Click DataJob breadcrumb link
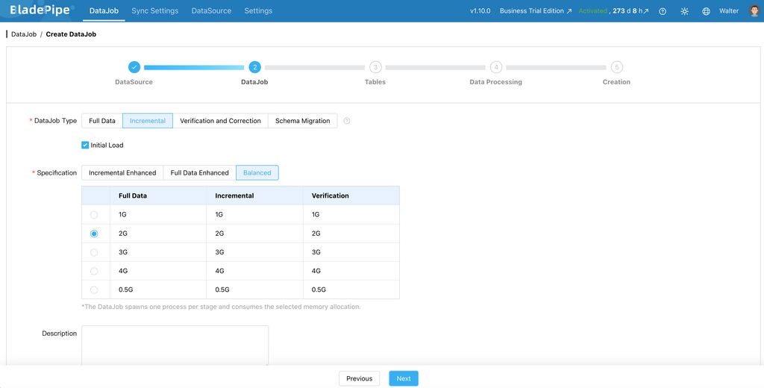 24,34
